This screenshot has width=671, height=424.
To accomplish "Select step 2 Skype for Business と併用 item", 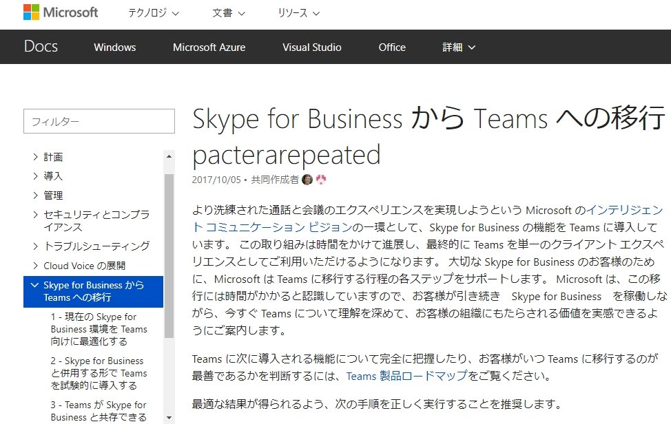I will (x=99, y=372).
